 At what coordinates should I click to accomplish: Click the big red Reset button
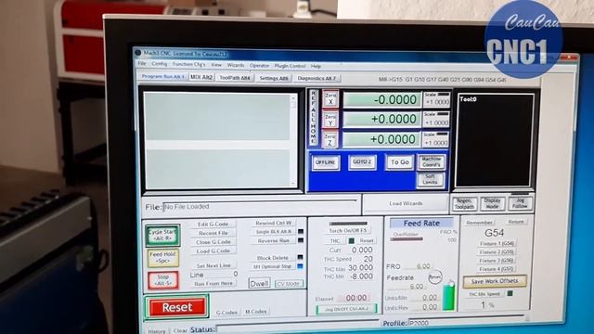pyautogui.click(x=177, y=307)
